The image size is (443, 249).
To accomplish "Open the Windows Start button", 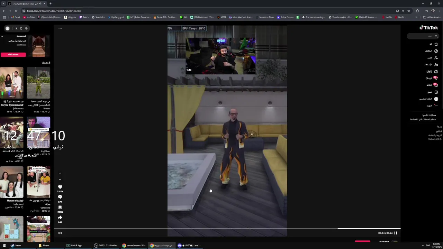I will click(4, 246).
